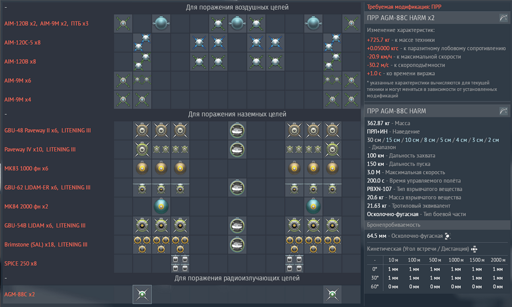Select the GBU-54B LJDAM x6, LITENING III preset

45,226
